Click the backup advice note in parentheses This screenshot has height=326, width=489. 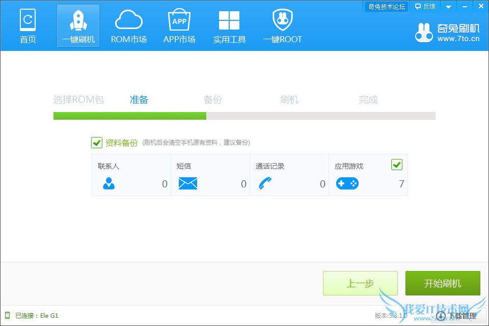196,143
